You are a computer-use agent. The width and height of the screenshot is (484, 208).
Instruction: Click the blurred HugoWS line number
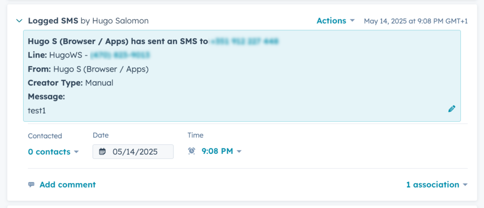click(x=120, y=55)
